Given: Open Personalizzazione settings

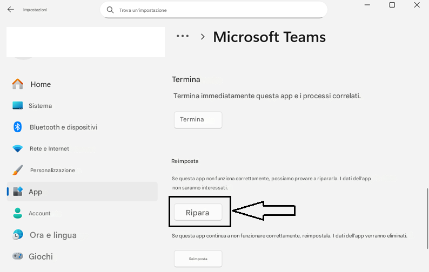Looking at the screenshot, I should point(82,170).
